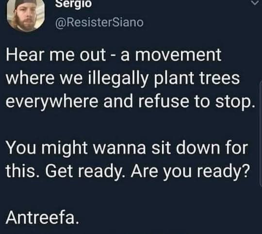Open the tweet options chevron menu

255,3
